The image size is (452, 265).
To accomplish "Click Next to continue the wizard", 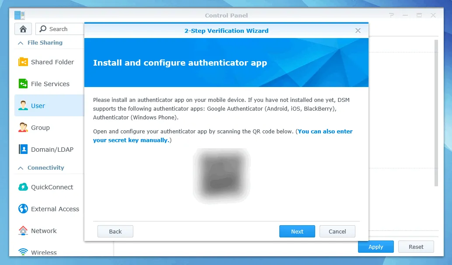I will (297, 231).
